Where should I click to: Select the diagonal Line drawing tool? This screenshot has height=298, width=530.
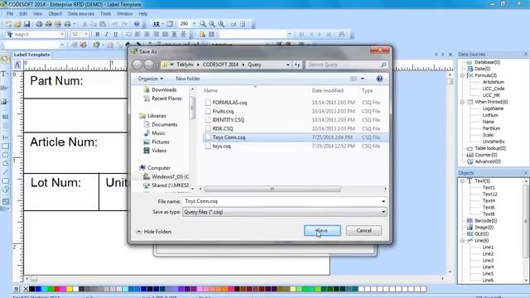pos(5,172)
